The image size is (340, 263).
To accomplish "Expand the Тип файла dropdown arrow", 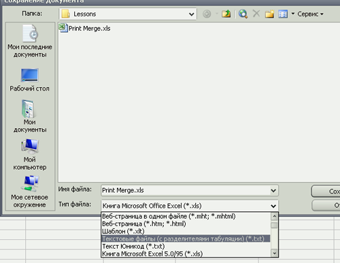I will click(273, 206).
